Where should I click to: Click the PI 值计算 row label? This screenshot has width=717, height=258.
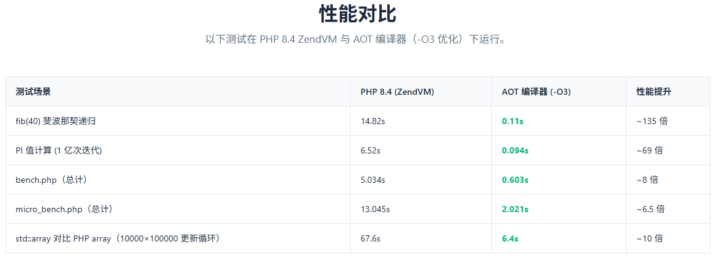[59, 150]
